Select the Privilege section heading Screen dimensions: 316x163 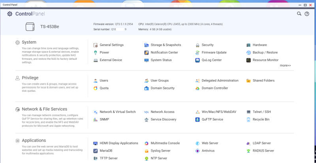click(30, 78)
